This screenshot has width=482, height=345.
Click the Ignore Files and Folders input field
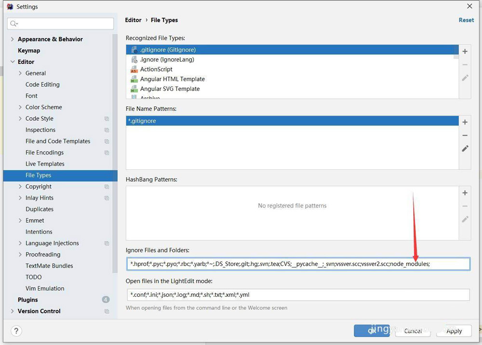pyautogui.click(x=298, y=263)
